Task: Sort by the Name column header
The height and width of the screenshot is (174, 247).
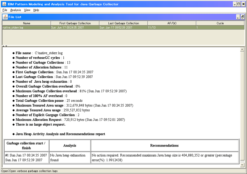Action: [27, 23]
